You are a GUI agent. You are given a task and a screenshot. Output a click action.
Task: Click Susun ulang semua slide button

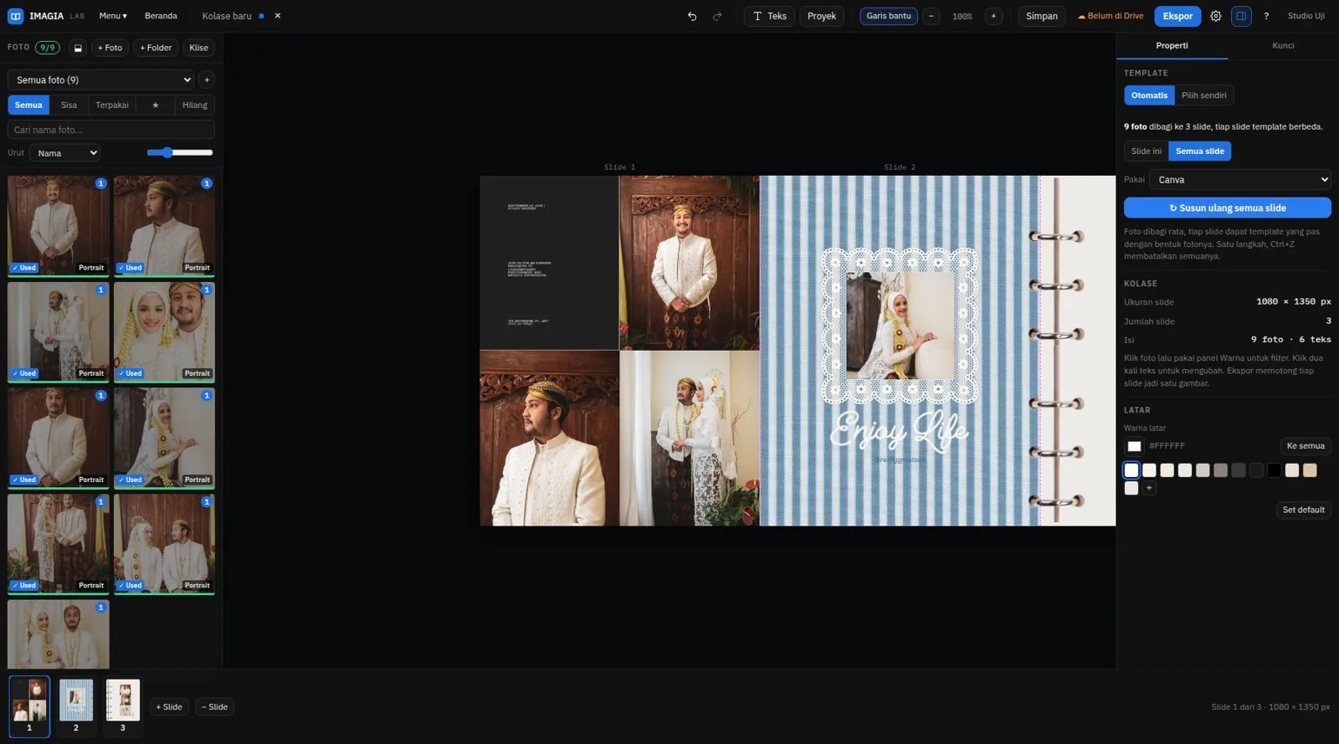click(1227, 208)
